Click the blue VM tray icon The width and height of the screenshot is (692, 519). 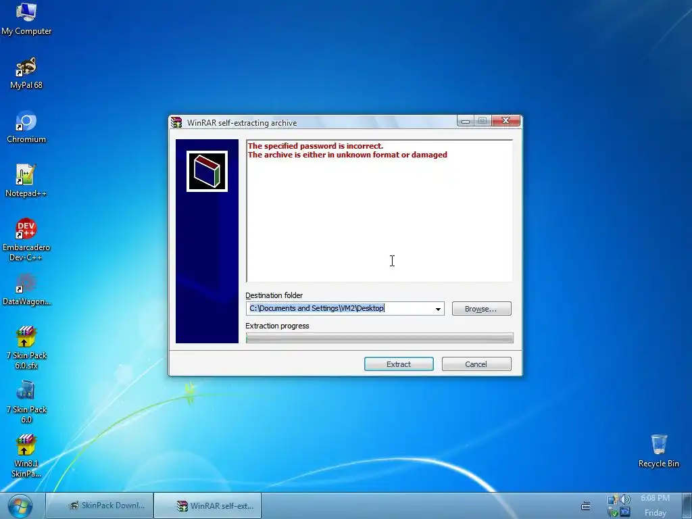click(x=625, y=512)
